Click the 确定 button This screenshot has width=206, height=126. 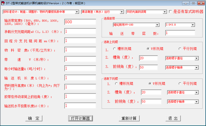(34, 118)
